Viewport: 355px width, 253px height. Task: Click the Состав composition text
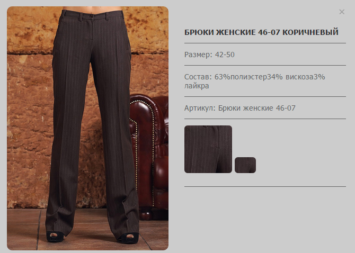click(x=255, y=81)
